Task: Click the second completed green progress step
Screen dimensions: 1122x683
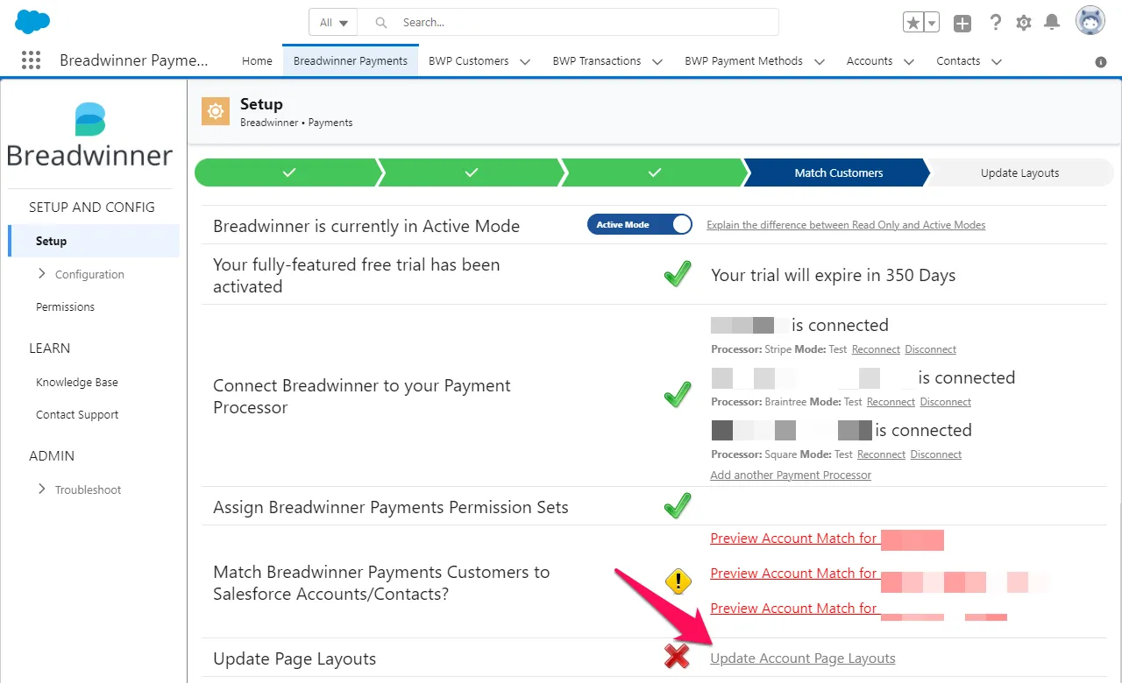Action: 471,173
